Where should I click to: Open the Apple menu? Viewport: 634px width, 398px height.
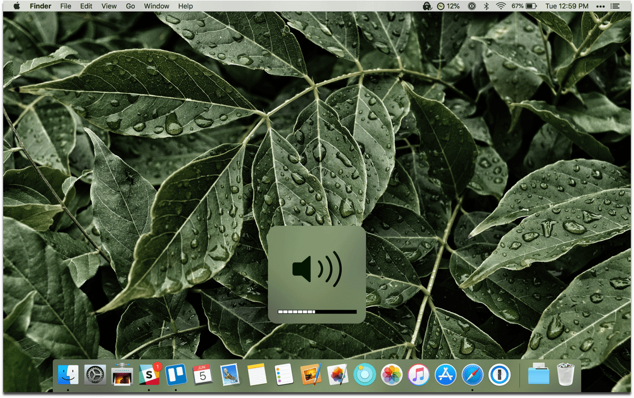[16, 6]
